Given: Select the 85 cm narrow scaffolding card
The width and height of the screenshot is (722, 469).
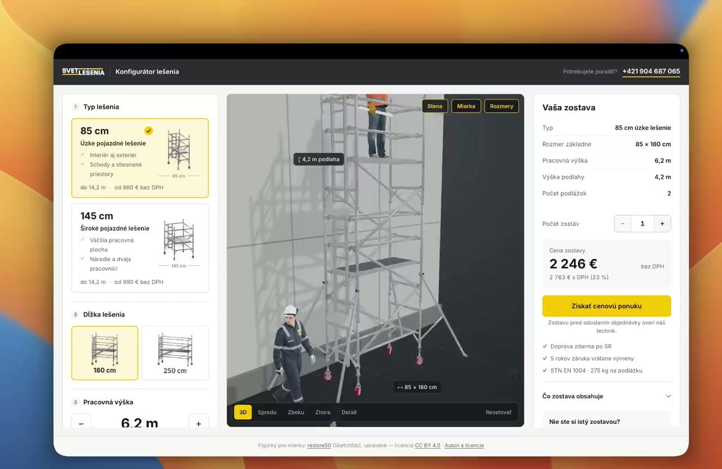Looking at the screenshot, I should pos(140,158).
